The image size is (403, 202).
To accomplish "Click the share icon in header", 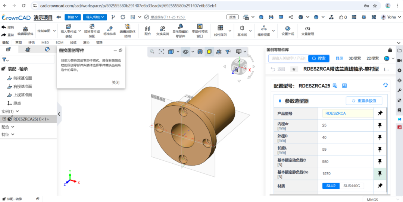I will coord(291,17).
